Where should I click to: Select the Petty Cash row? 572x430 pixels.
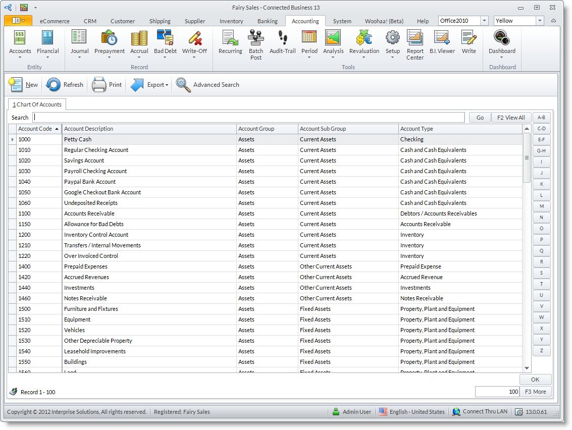[x=266, y=139]
